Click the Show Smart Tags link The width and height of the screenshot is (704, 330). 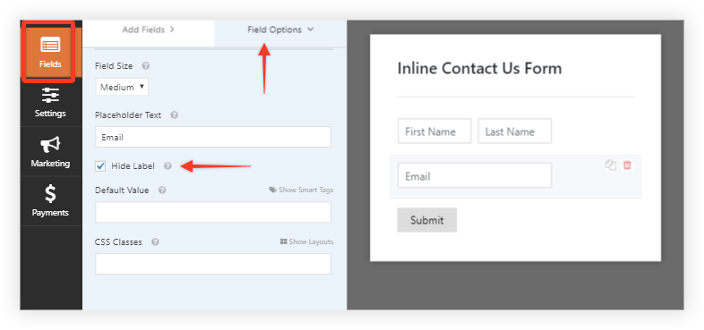[x=301, y=190]
